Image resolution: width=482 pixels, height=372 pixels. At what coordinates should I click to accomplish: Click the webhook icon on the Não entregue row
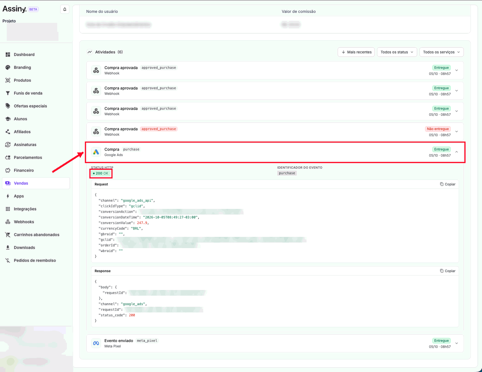click(96, 132)
